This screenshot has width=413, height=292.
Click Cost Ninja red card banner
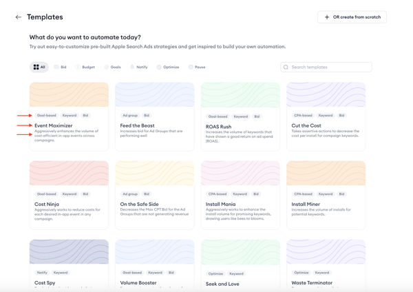tap(69, 173)
